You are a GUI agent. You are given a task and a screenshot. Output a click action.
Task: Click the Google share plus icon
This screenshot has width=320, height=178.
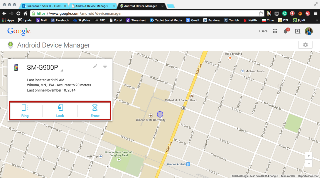(297, 31)
